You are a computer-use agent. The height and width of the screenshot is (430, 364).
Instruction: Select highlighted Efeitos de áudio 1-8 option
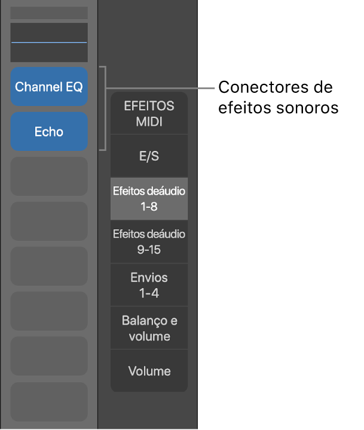click(x=149, y=199)
